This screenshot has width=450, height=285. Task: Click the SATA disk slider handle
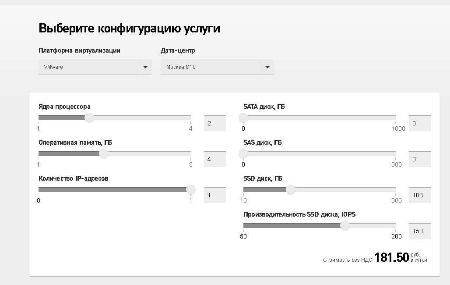[243, 118]
